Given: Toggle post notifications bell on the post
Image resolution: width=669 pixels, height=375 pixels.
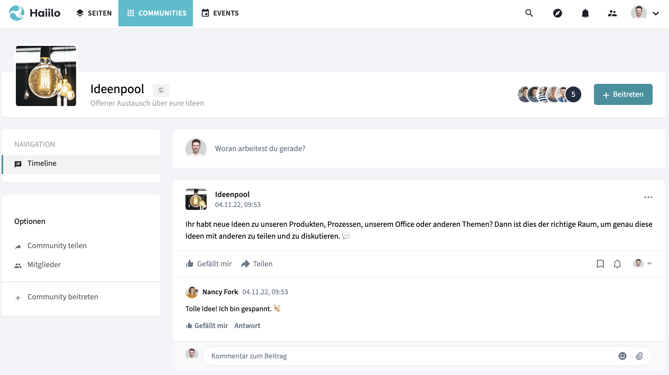Looking at the screenshot, I should (617, 264).
